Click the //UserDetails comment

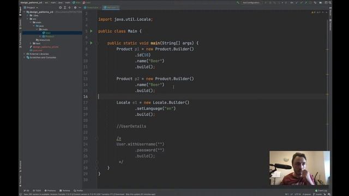131,126
